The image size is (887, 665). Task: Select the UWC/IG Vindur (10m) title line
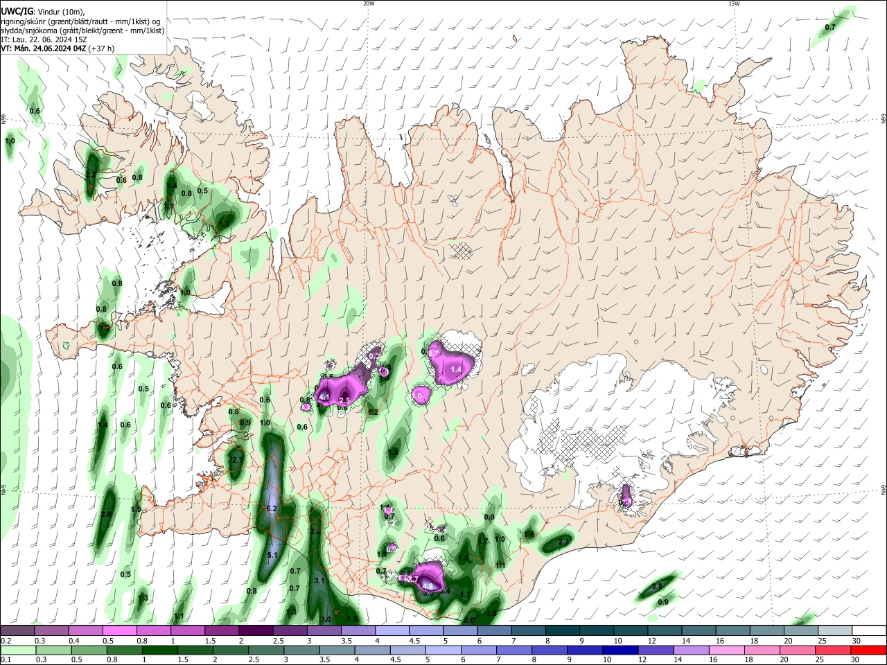tap(44, 12)
